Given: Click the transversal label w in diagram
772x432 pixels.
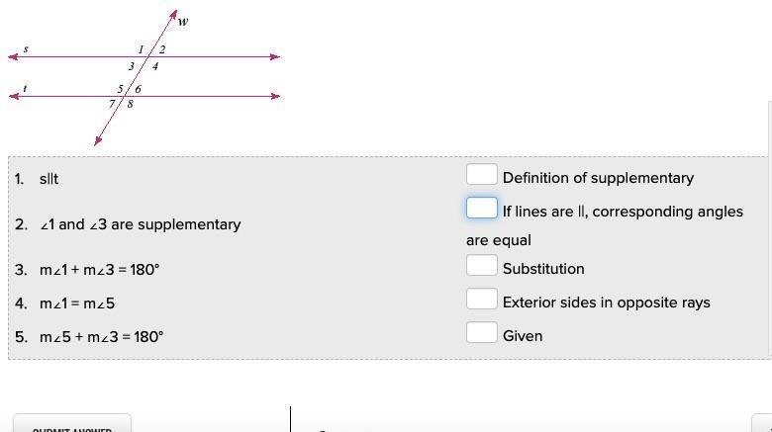Looking at the screenshot, I should [x=183, y=22].
